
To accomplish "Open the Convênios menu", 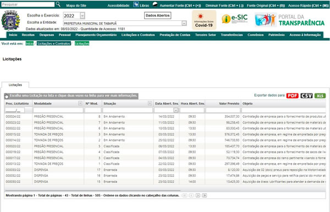I will (x=256, y=35).
